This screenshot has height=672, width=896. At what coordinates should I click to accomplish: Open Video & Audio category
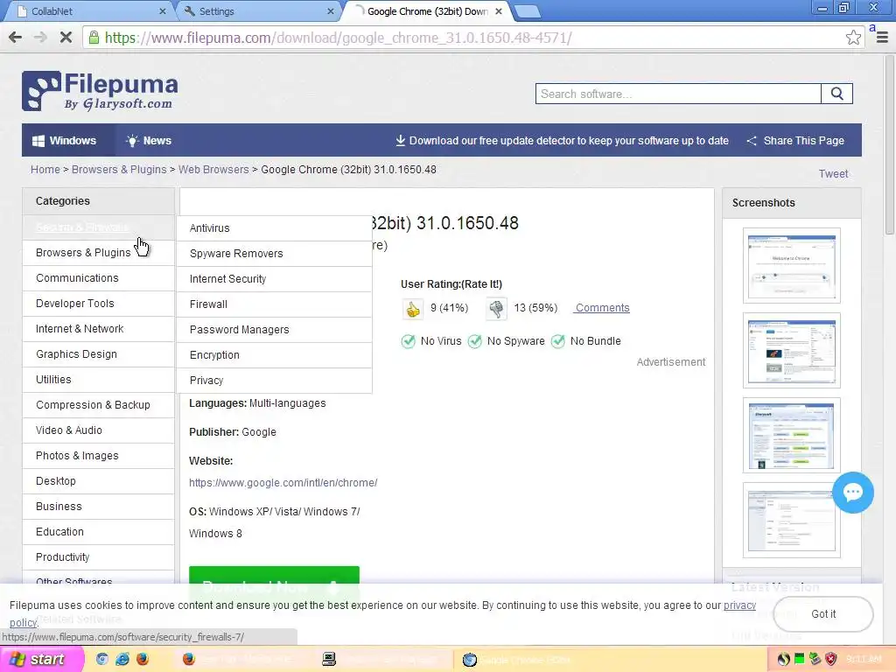(98, 430)
